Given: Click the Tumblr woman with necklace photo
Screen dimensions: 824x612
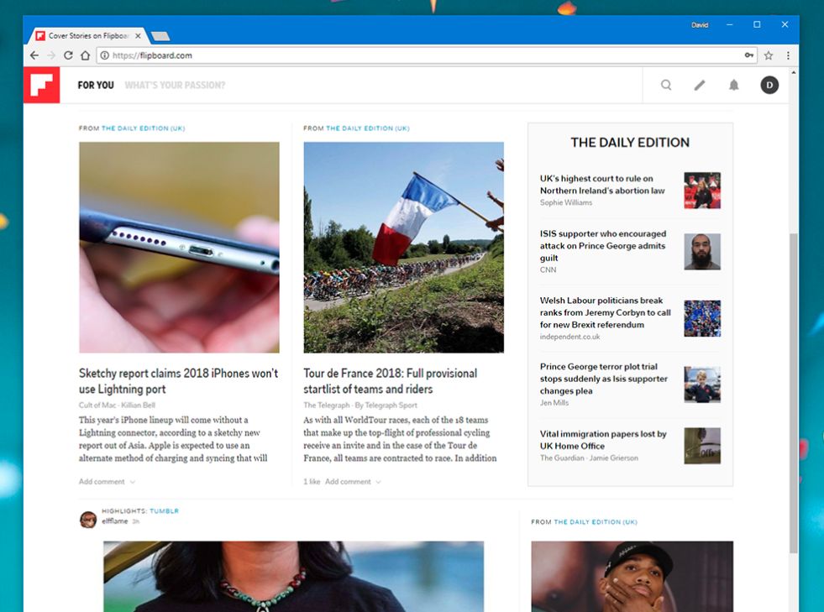Looking at the screenshot, I should click(293, 576).
